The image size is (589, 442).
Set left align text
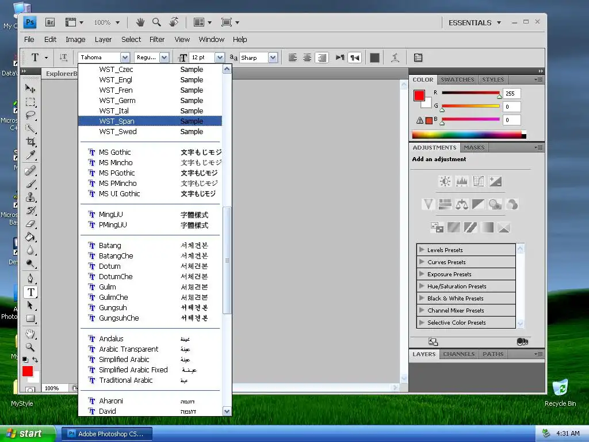tap(293, 58)
